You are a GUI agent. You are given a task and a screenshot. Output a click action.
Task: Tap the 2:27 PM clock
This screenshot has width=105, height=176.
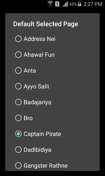[x=93, y=4]
